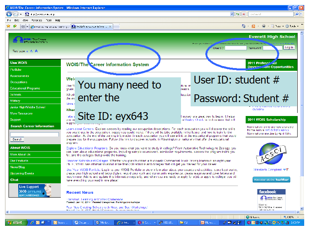This screenshot has height=232, width=310.
Task: Click the Standards Compliant link
Action: [x=267, y=170]
